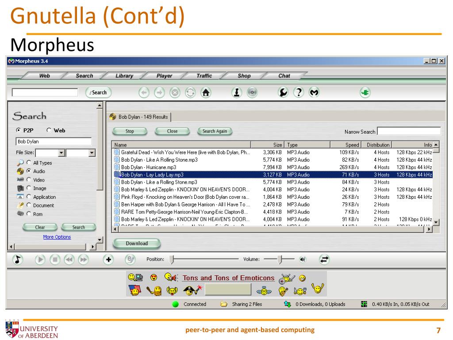
Task: Open the Search tab
Action: [84, 76]
